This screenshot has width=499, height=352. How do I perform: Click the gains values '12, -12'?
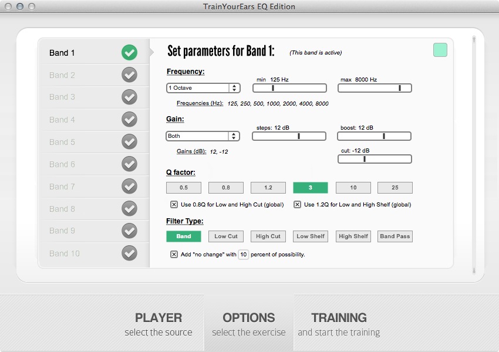[x=219, y=152]
